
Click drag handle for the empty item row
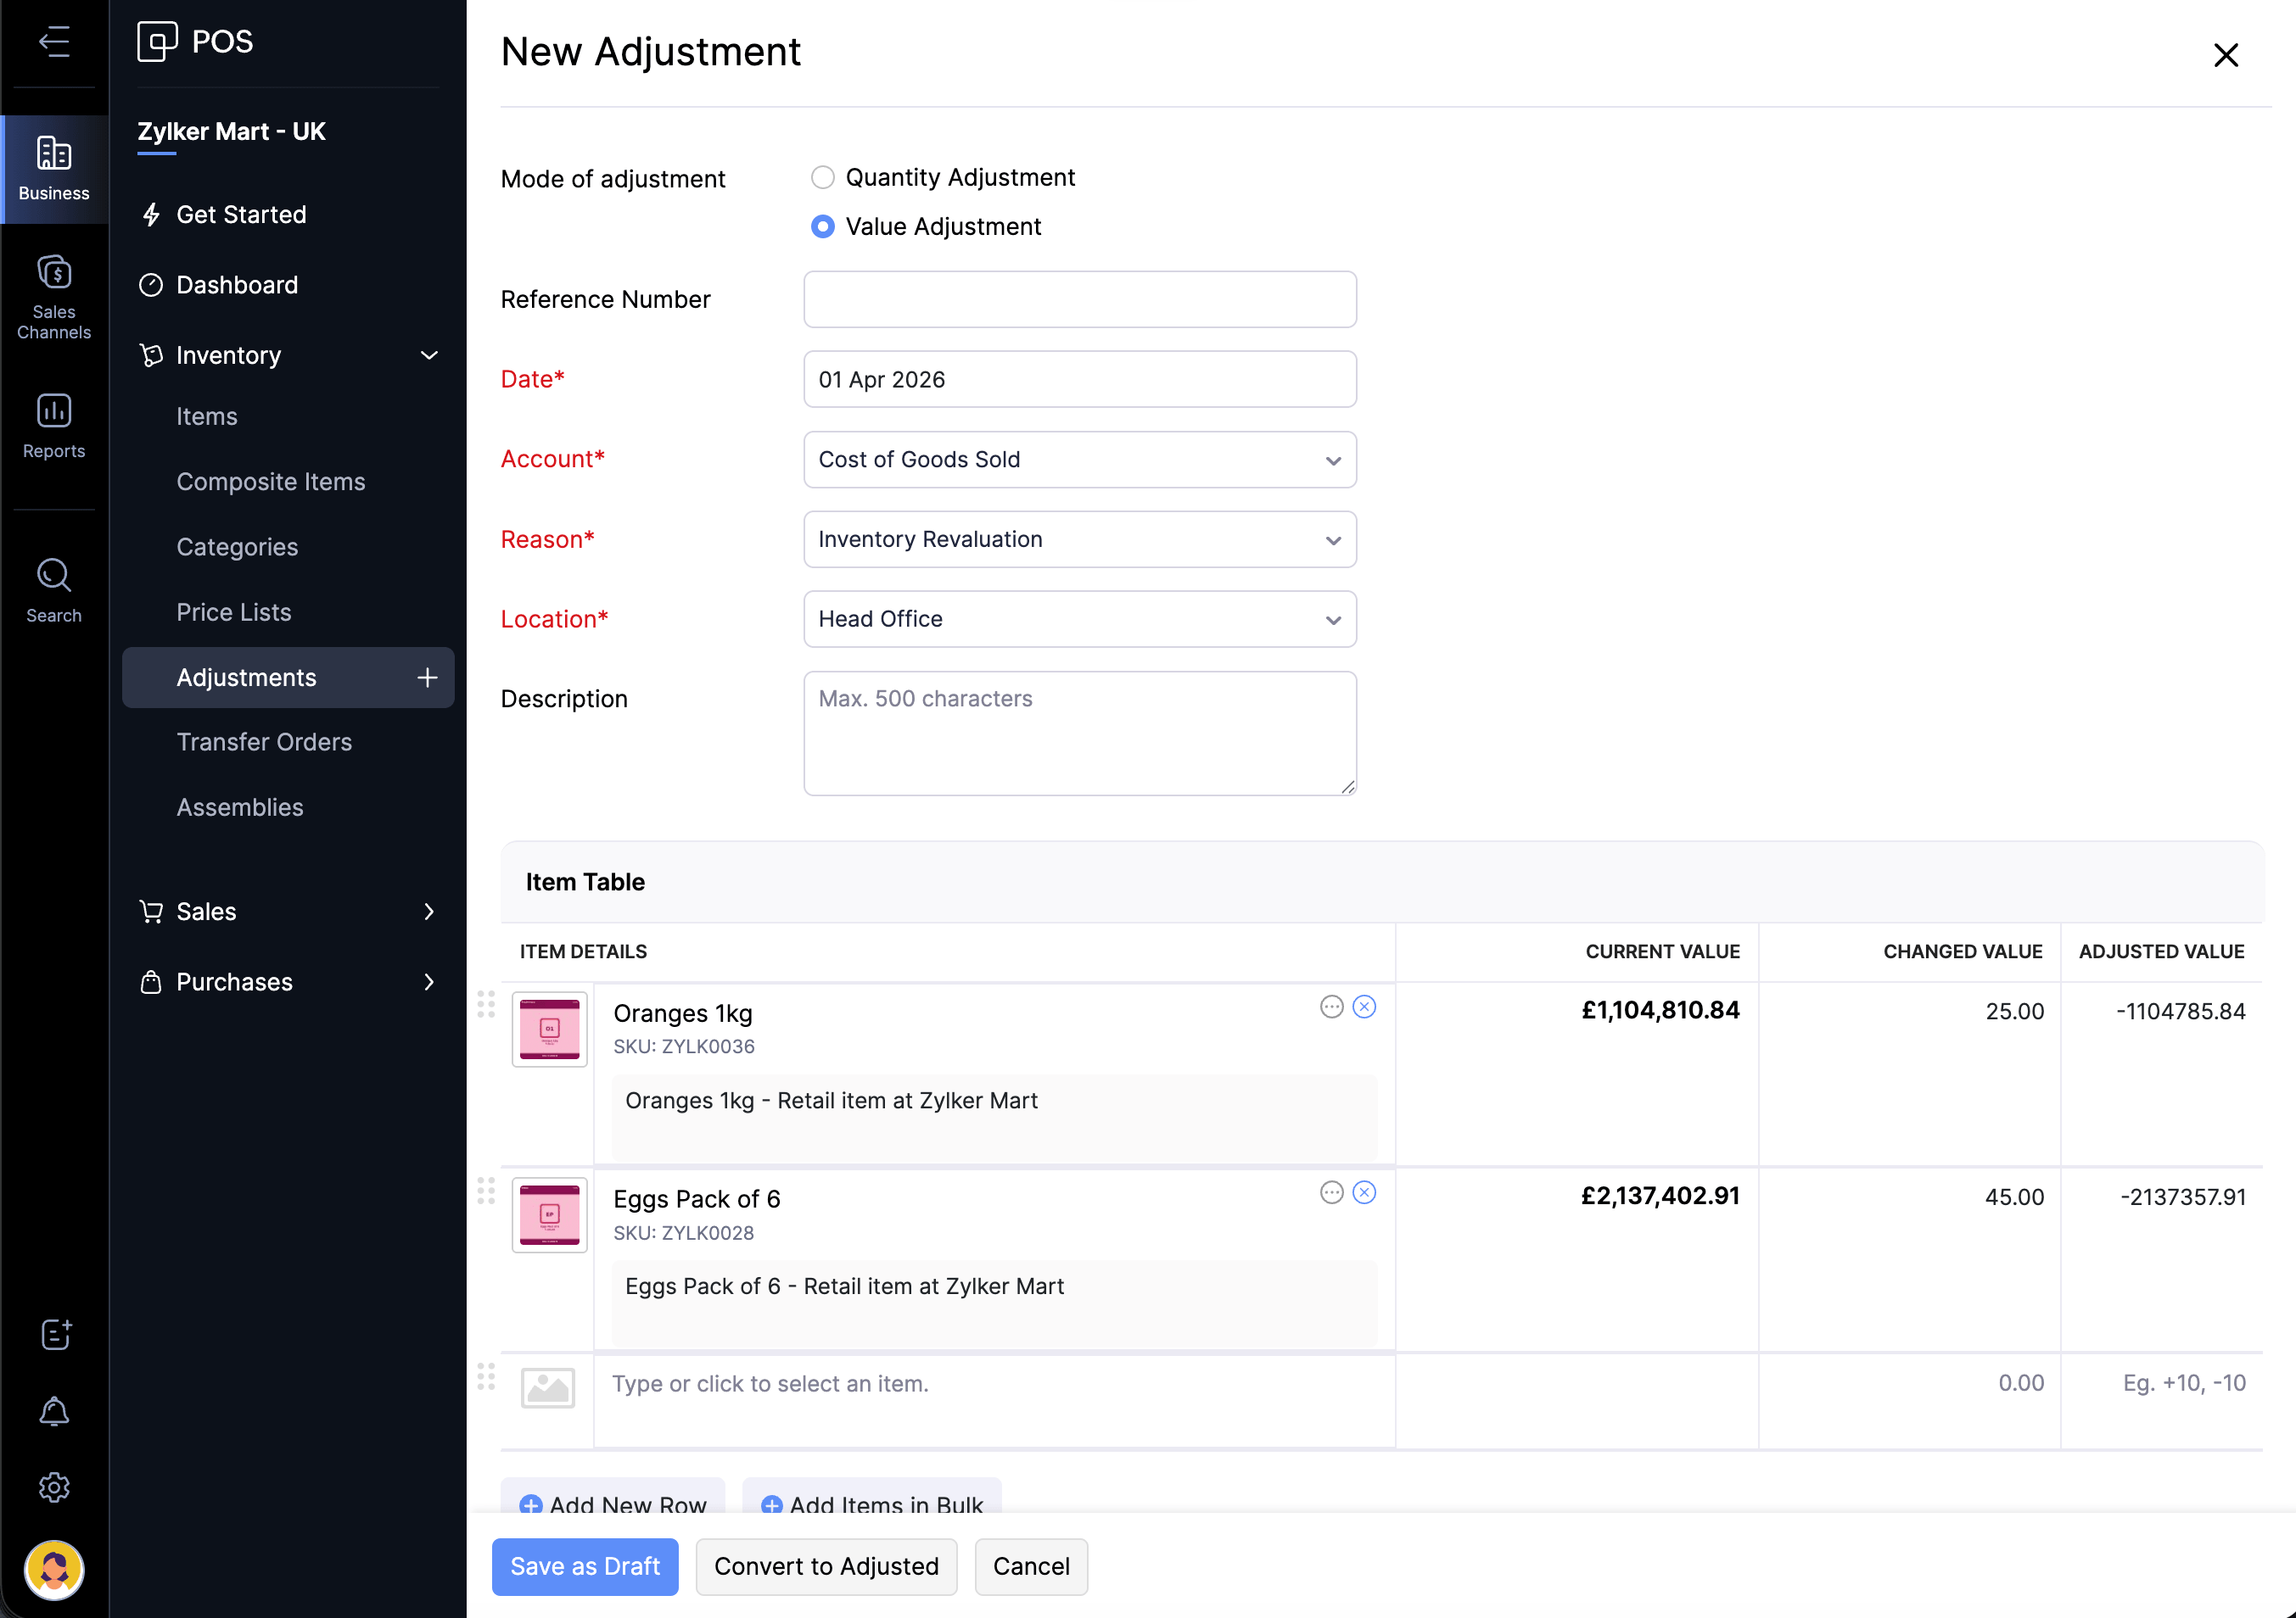click(x=486, y=1376)
